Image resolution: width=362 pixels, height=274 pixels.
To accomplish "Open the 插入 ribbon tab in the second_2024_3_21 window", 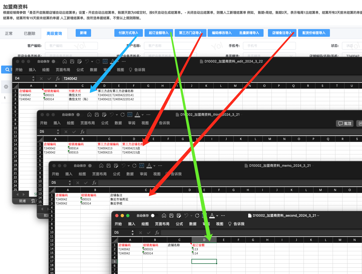I will (x=132, y=224).
